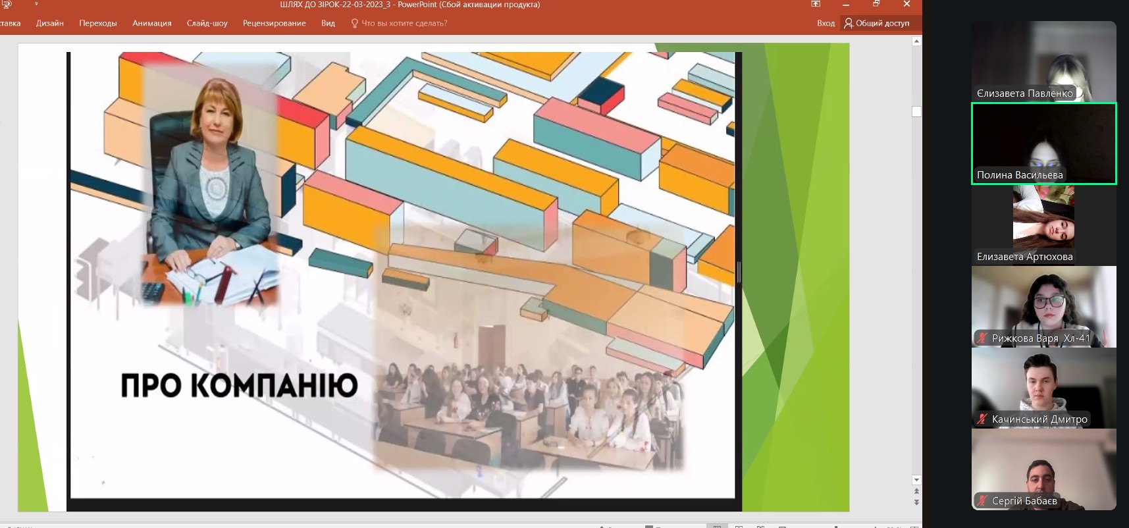1129x528 pixels.
Task: Click the scrollbar up arrow
Action: [916, 41]
